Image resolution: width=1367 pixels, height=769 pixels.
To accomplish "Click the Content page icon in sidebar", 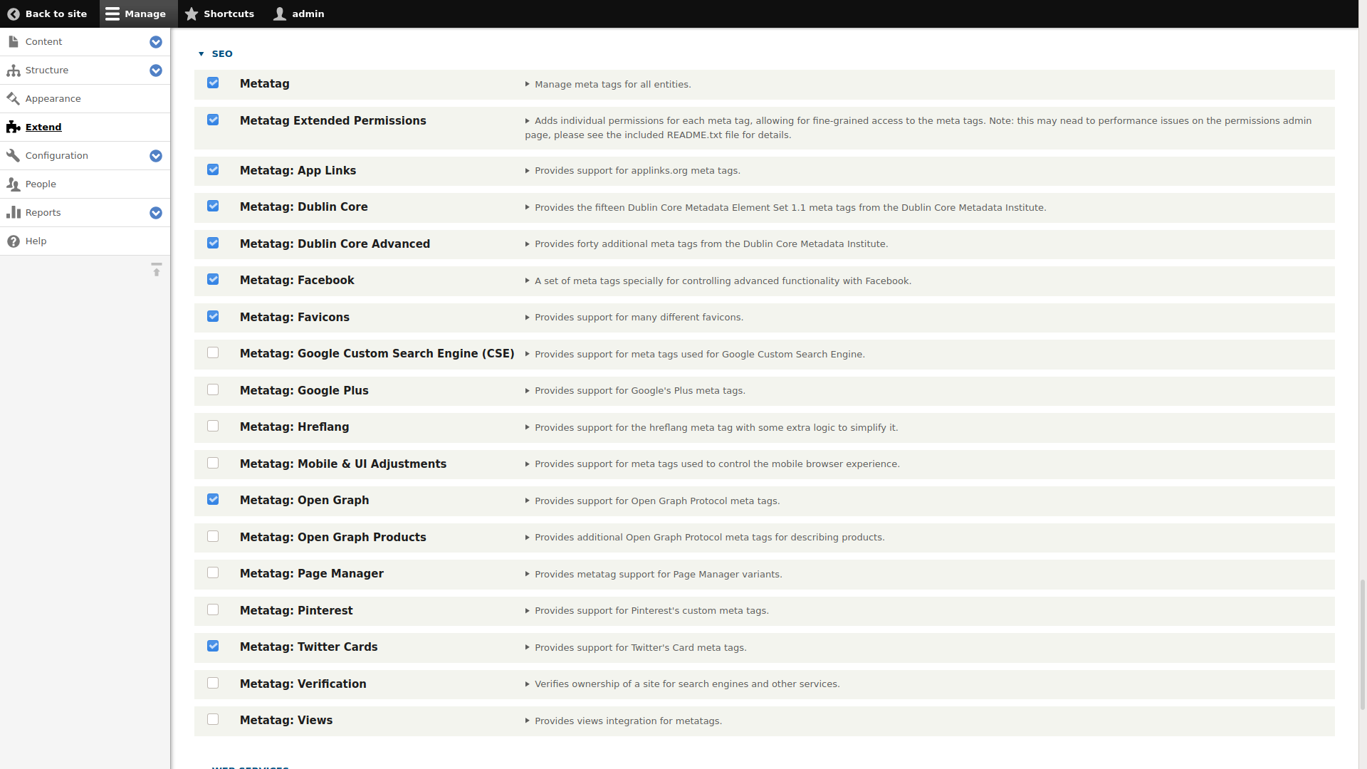I will pos(14,42).
